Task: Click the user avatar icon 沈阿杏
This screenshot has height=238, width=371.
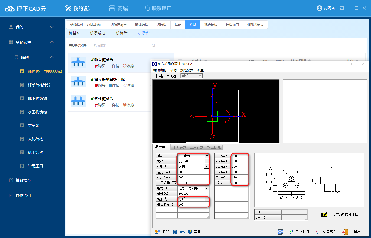Action: click(319, 8)
